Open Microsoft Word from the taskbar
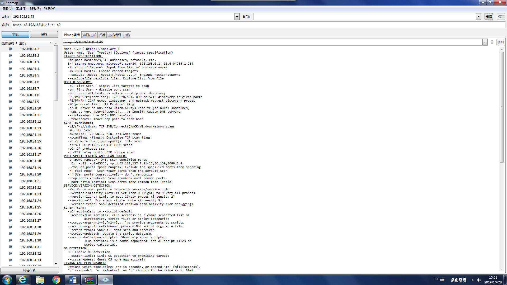 [x=72, y=280]
